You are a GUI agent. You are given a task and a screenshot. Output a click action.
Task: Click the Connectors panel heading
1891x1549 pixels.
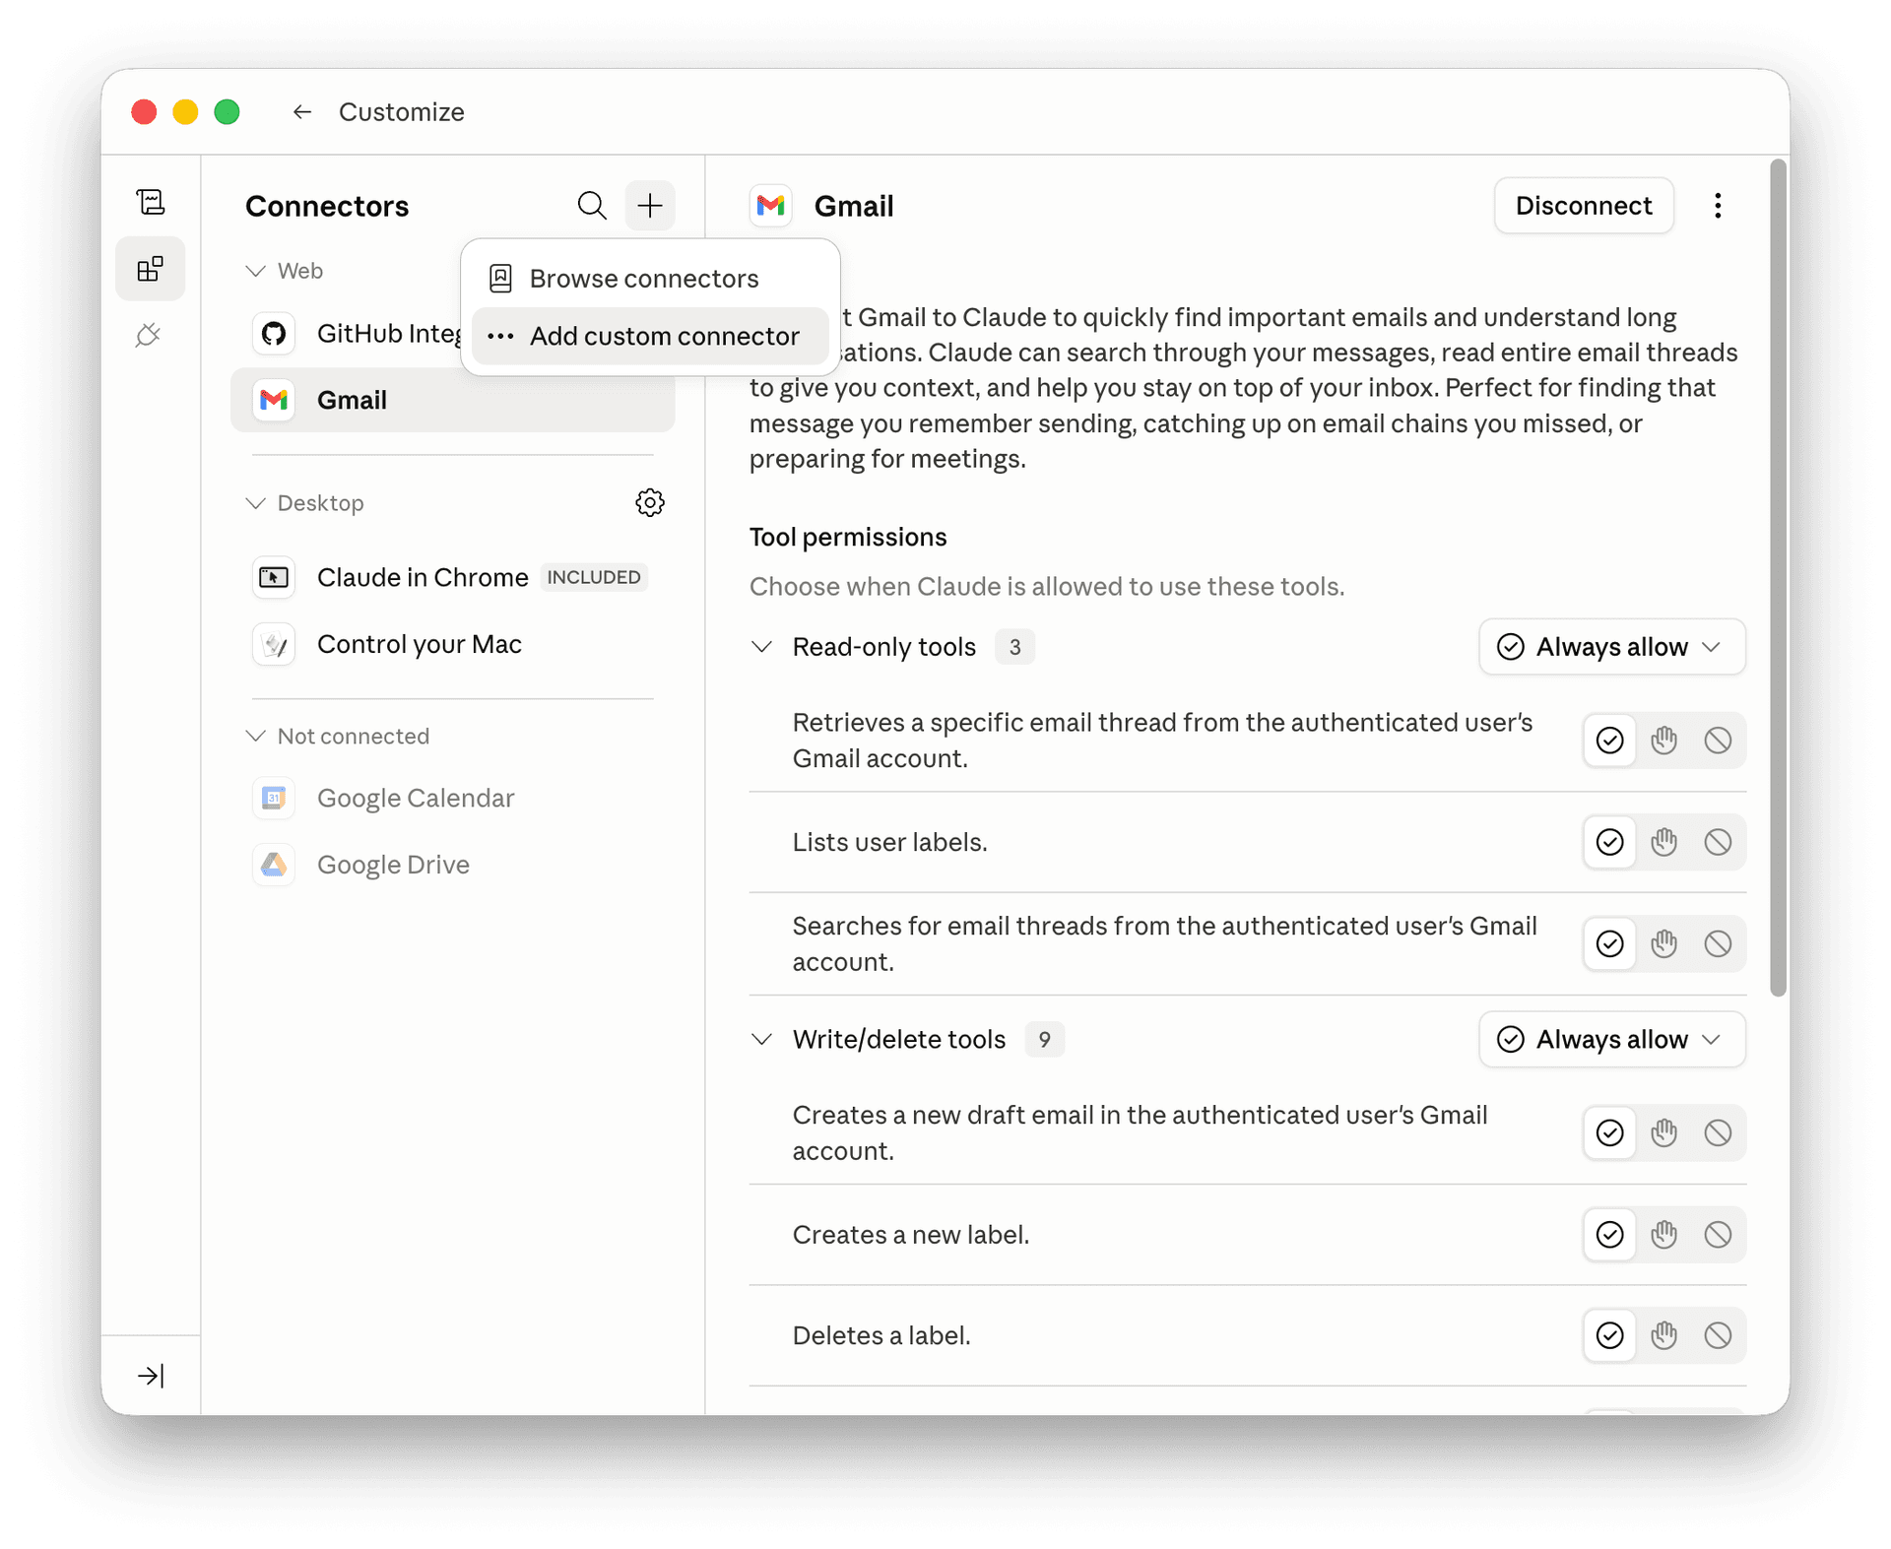[x=327, y=206]
